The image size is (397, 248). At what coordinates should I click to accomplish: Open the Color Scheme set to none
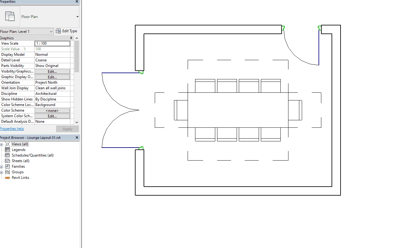(x=52, y=110)
